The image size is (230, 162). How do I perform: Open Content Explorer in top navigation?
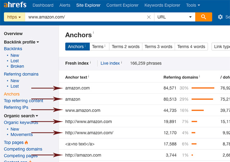click(x=122, y=5)
